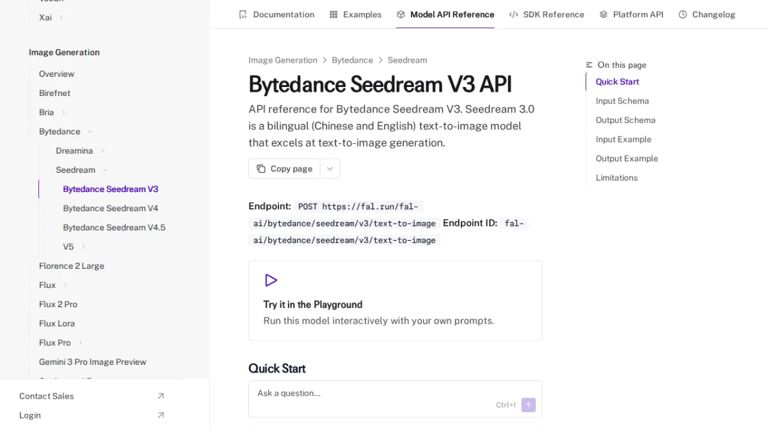Open the Try it in the Playground card
This screenshot has width=768, height=432.
395,300
